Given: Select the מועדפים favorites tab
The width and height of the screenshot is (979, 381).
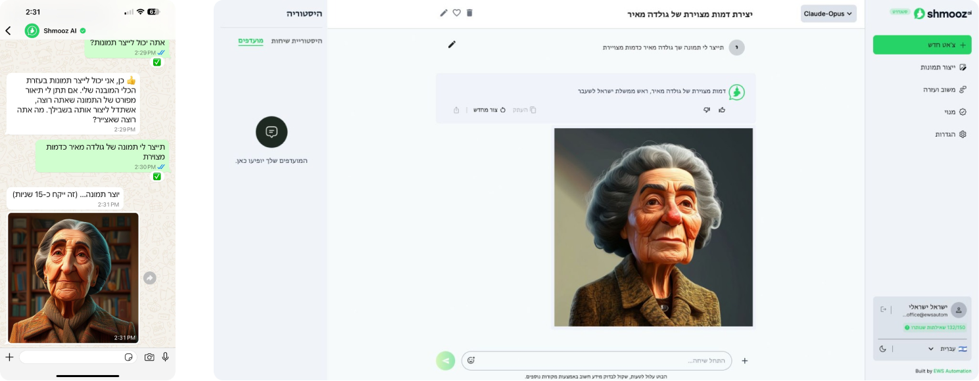Looking at the screenshot, I should pos(251,41).
